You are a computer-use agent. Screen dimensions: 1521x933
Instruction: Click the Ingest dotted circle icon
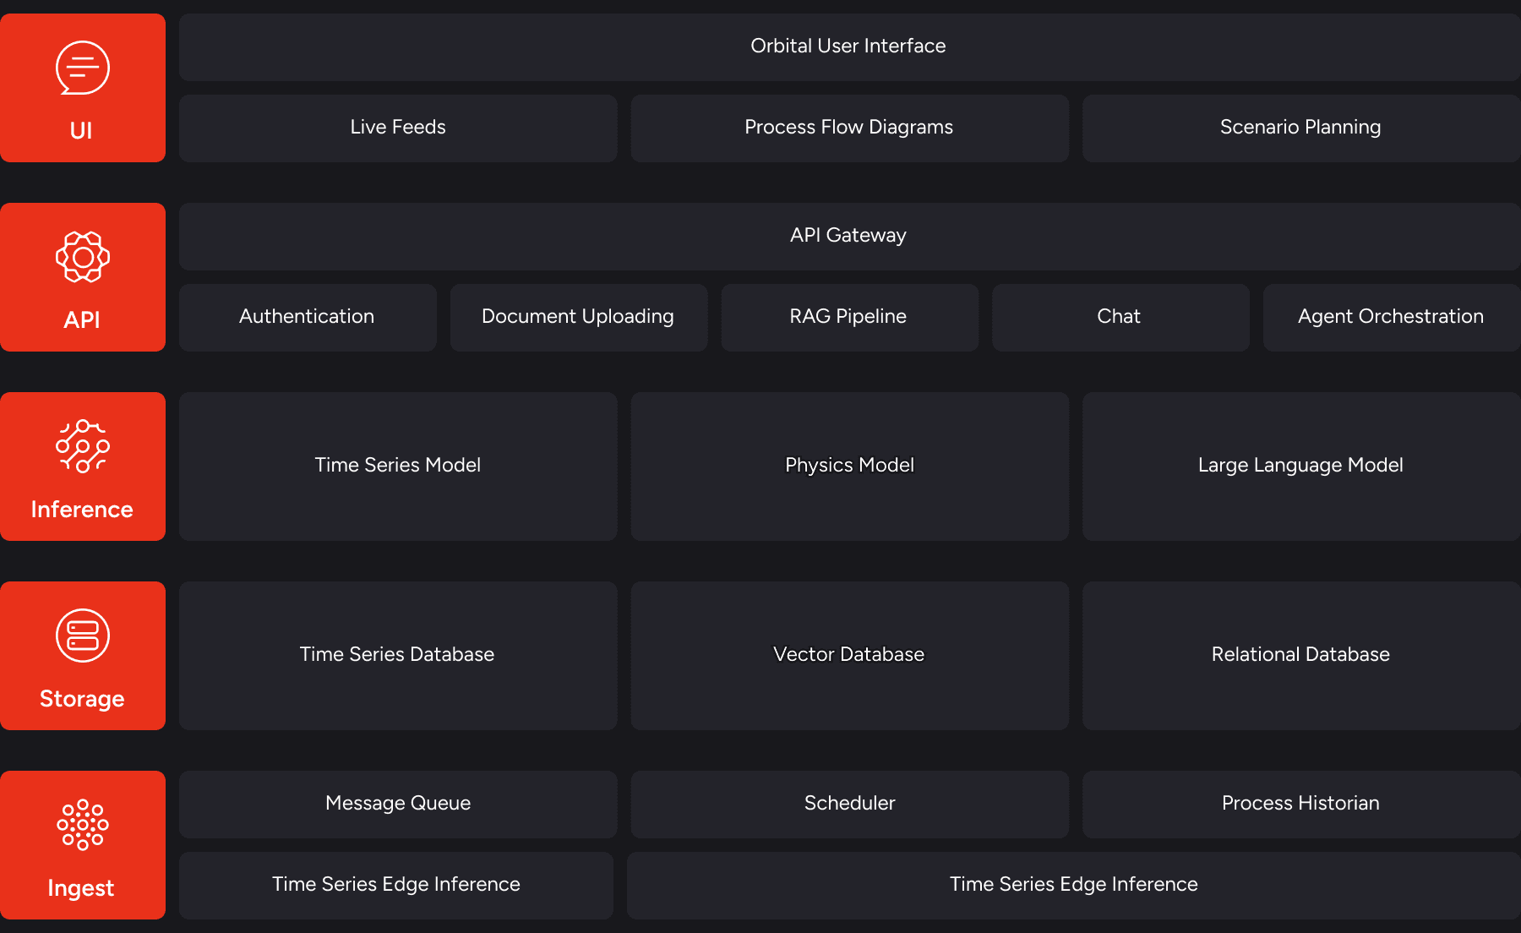pos(83,825)
